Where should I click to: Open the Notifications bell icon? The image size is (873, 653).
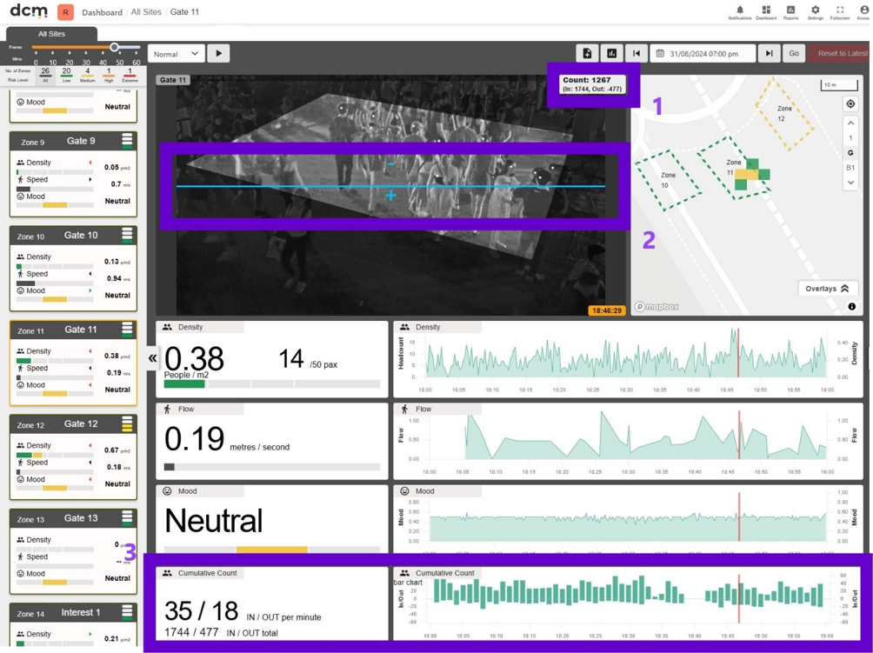coord(740,10)
